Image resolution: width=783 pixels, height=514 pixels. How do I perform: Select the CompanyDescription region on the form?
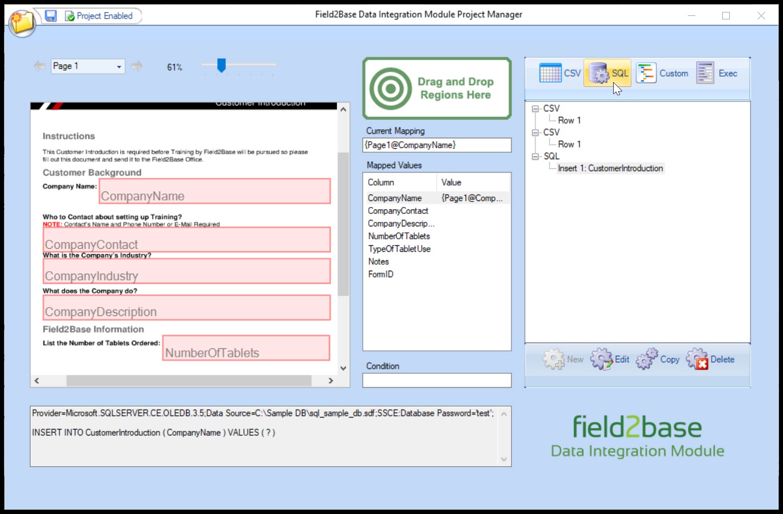[187, 308]
